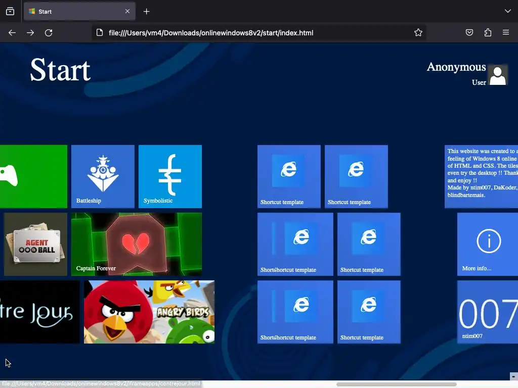This screenshot has height=388, width=518.
Task: Open the Pocket save icon
Action: [469, 32]
